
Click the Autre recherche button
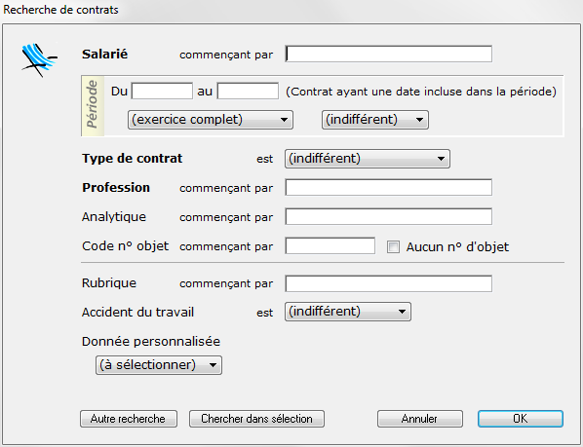click(129, 419)
